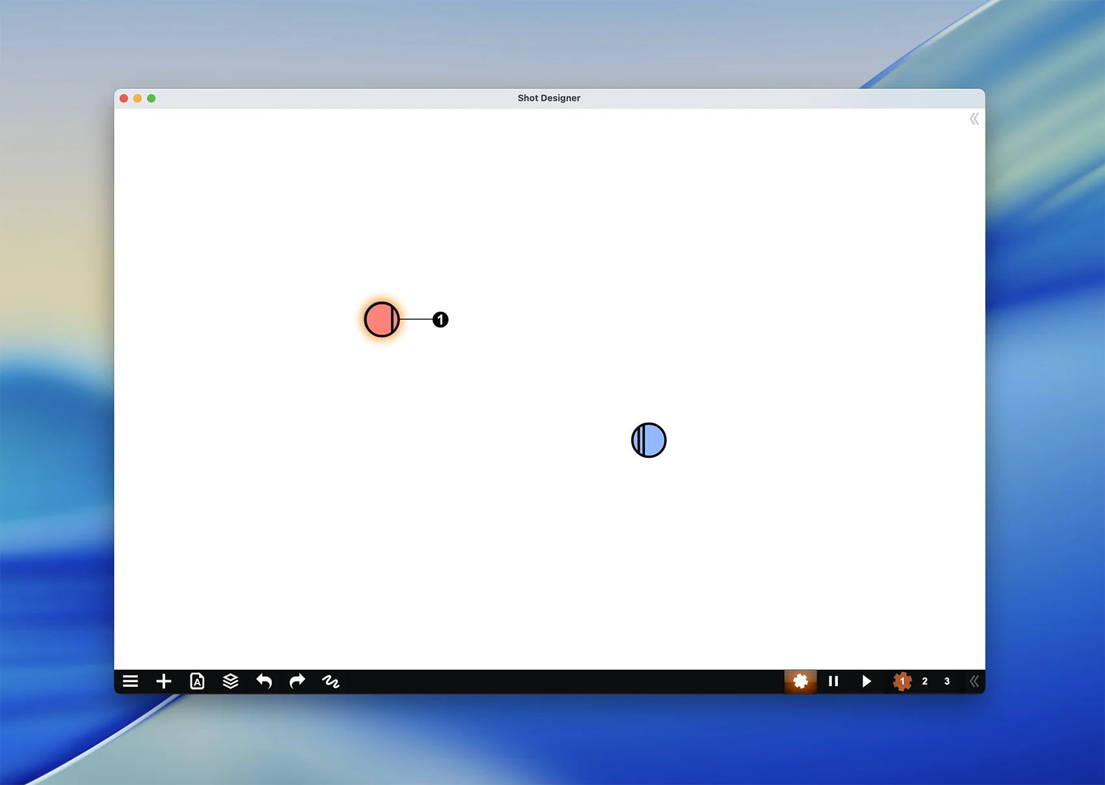Image resolution: width=1105 pixels, height=785 pixels.
Task: Collapse the bottom toolbar with double chevron
Action: (974, 681)
